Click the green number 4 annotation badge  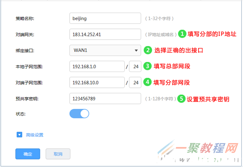coord(147,82)
